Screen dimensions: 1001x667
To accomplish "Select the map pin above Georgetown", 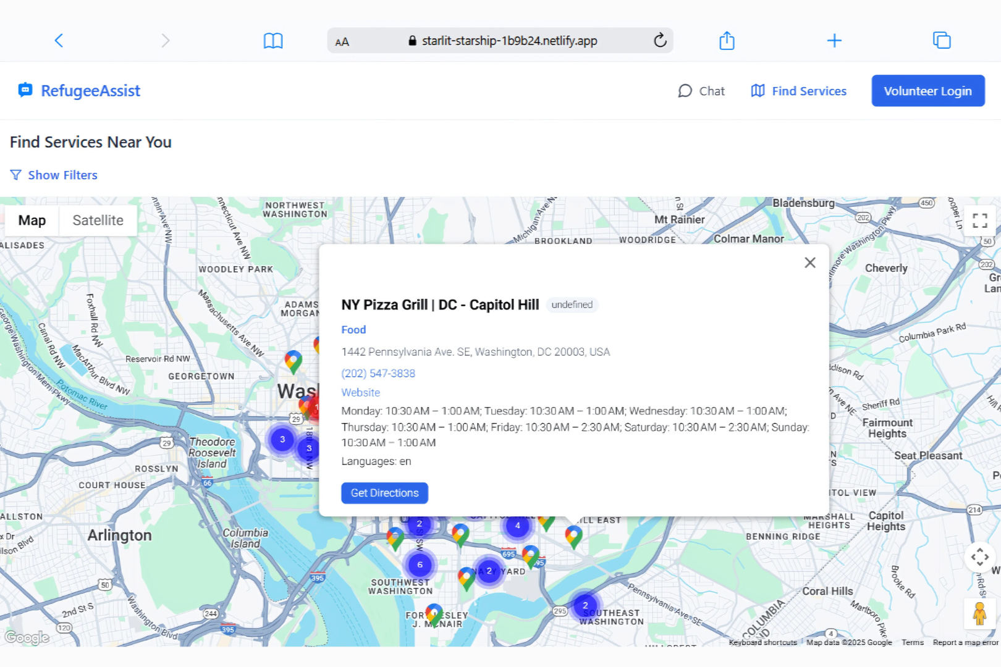I will 294,362.
